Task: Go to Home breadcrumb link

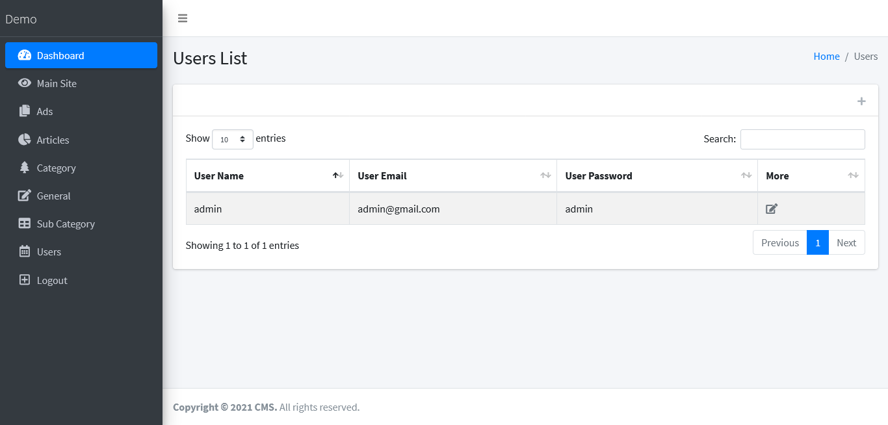Action: coord(826,57)
